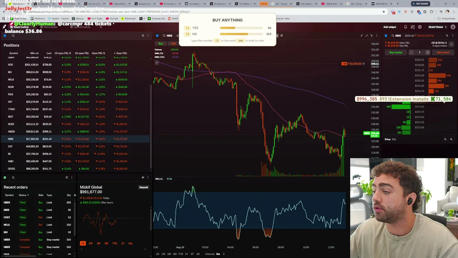Open chart widget three-dot menu

(376, 35)
